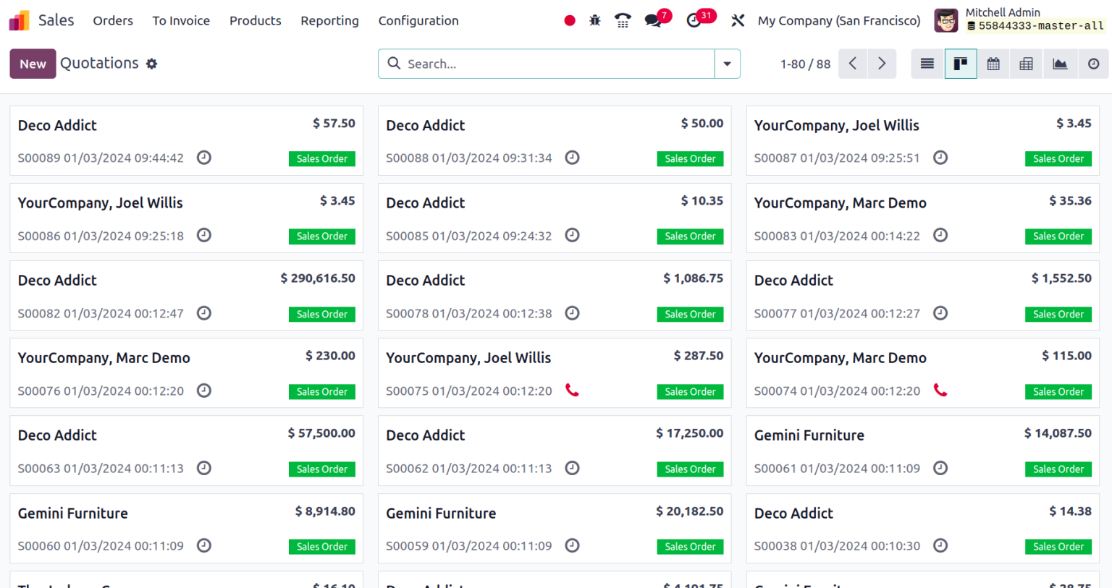Open Quotations gear actions menu
Screen dimensions: 1112x588
(x=151, y=64)
